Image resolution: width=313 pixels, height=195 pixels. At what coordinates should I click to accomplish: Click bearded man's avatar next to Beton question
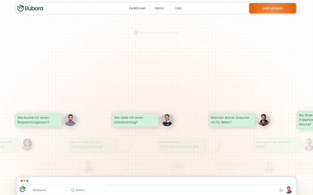(x=264, y=120)
